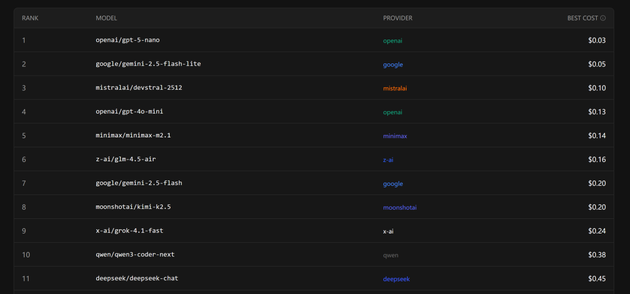Click the info icon beside Best Cost
This screenshot has width=630, height=294.
603,18
